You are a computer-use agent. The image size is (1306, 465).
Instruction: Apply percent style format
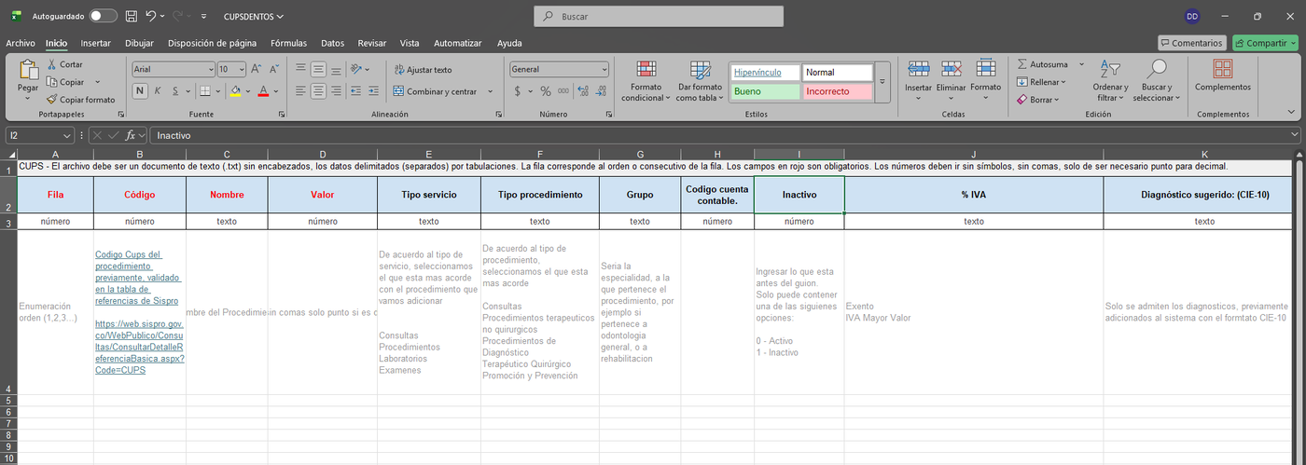click(546, 91)
